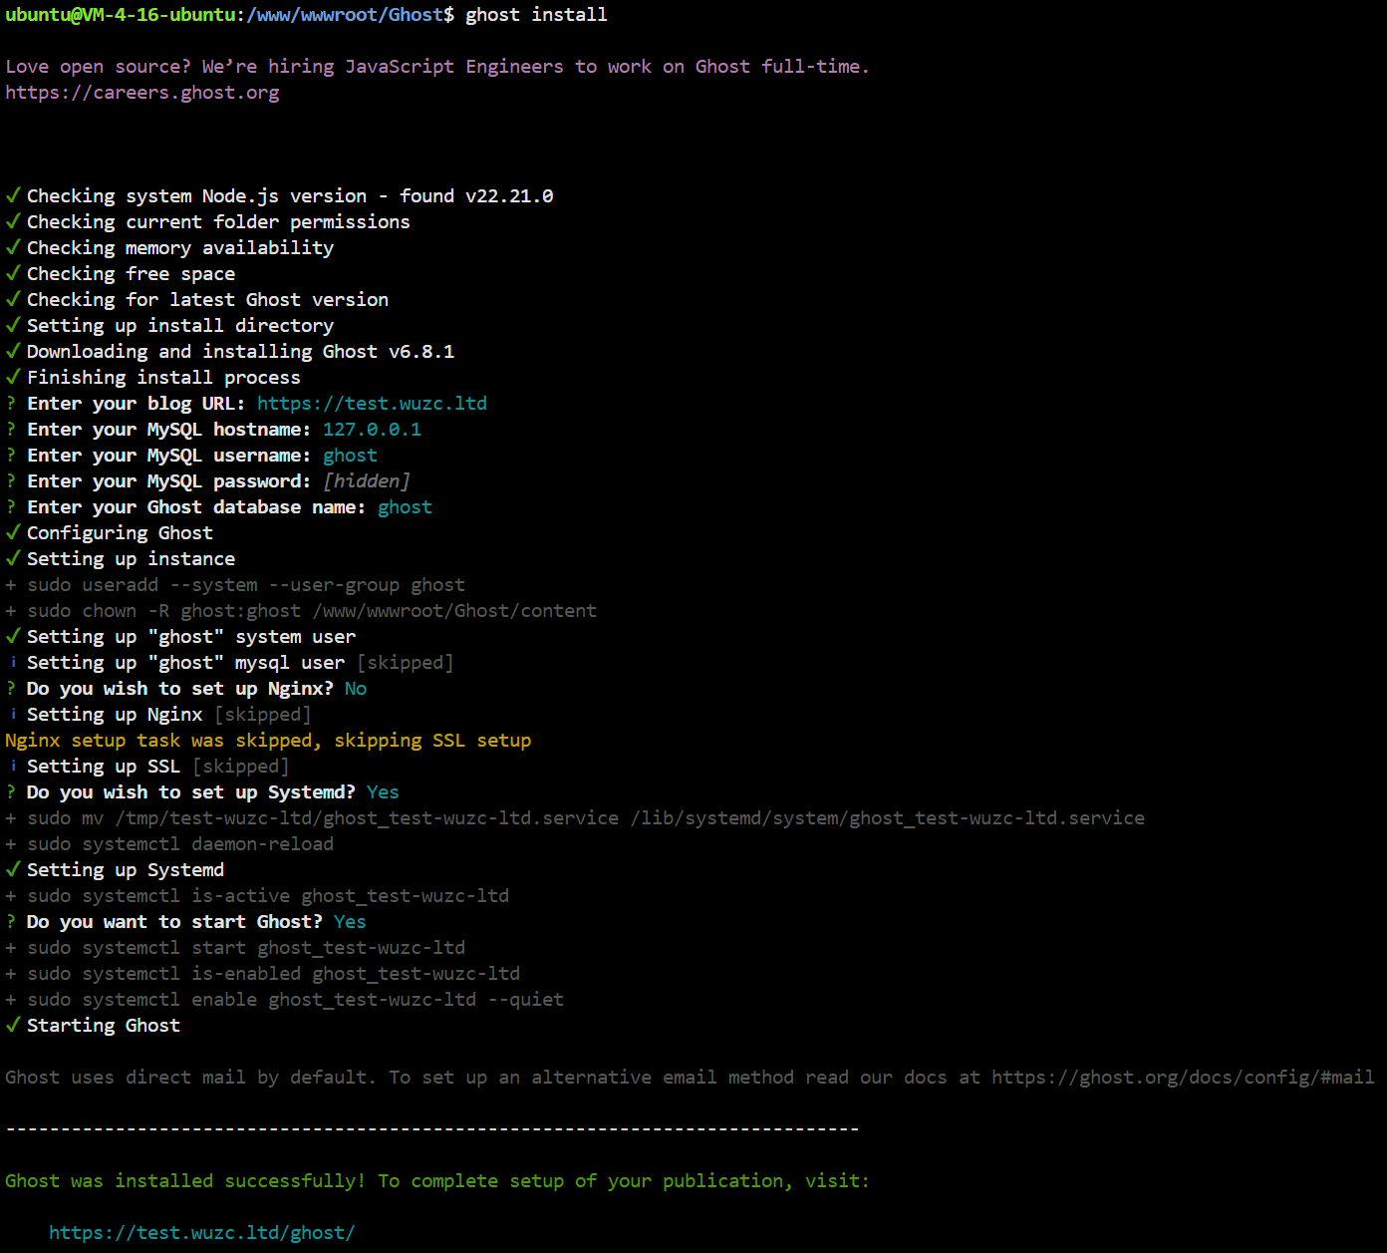The image size is (1387, 1253).
Task: Click the info icon before Setting up Nginx
Action: 12,714
